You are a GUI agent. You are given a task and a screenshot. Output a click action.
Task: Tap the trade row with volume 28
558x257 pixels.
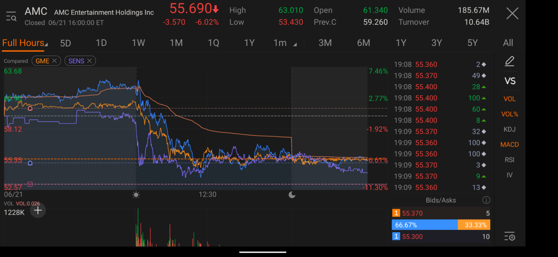[x=440, y=87]
